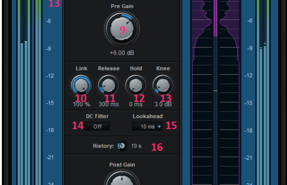Click the right output level meter
Image resolution: width=287 pixels, height=185 pixels.
tap(263, 92)
